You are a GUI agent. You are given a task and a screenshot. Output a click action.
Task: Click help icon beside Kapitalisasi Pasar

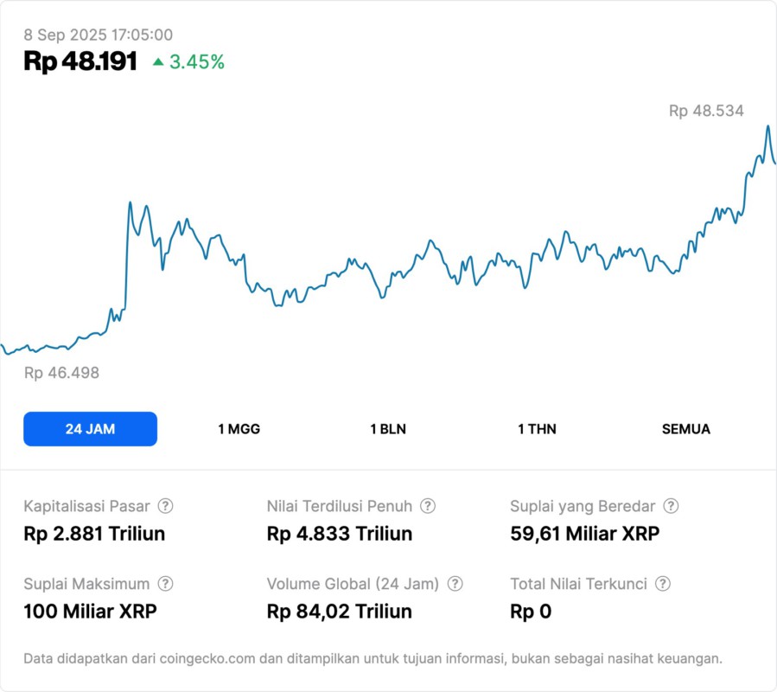tap(165, 506)
